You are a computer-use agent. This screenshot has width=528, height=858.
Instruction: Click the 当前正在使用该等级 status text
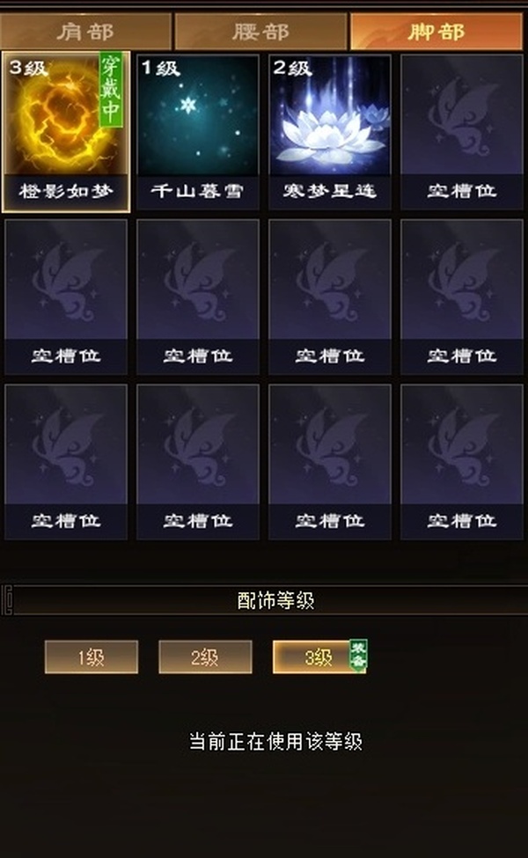coord(275,742)
